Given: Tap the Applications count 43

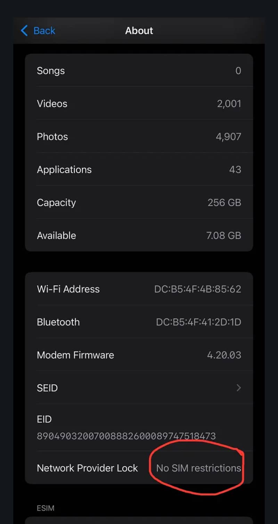Looking at the screenshot, I should pyautogui.click(x=235, y=170).
